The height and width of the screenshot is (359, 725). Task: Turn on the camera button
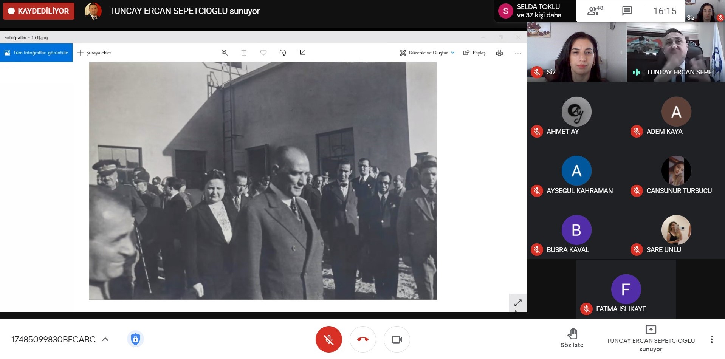[x=397, y=339]
